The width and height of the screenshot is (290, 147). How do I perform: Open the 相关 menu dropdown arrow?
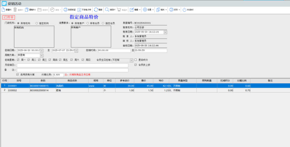(x=166, y=10)
